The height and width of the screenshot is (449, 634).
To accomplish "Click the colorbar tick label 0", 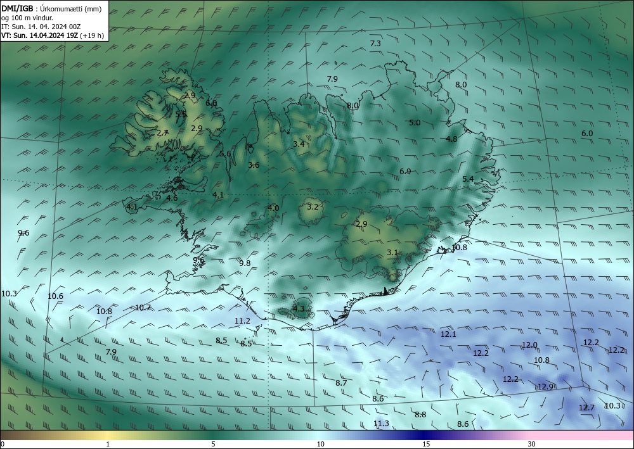I will tap(3, 445).
